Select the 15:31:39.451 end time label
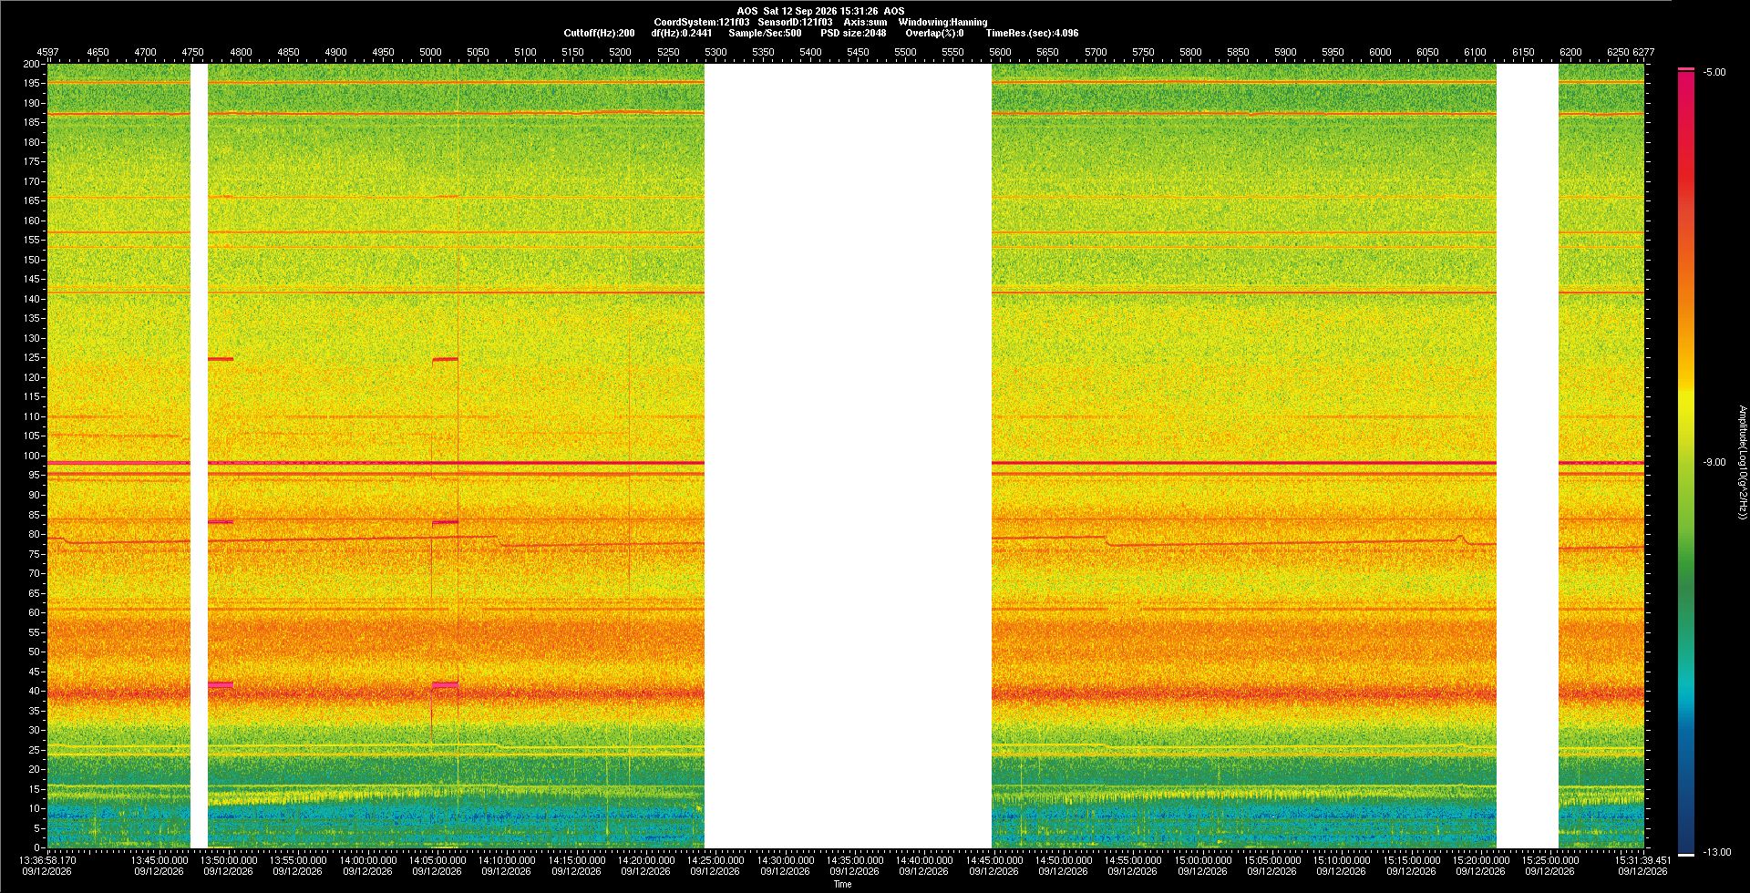Screen dimensions: 1750x893 click(x=1642, y=859)
